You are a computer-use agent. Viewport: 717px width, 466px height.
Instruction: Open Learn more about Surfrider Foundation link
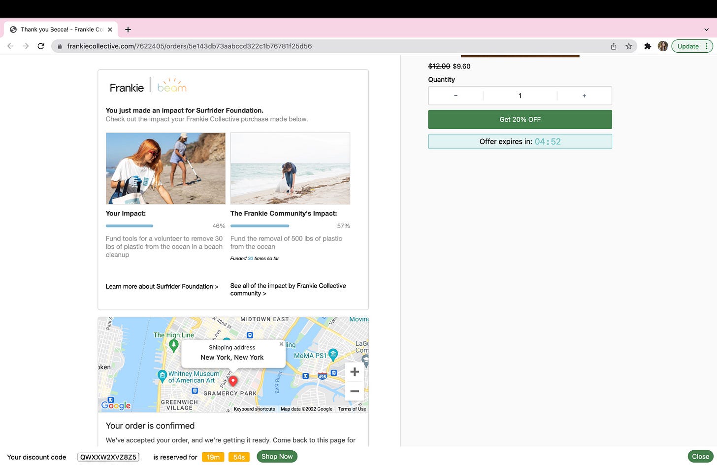[x=162, y=286]
